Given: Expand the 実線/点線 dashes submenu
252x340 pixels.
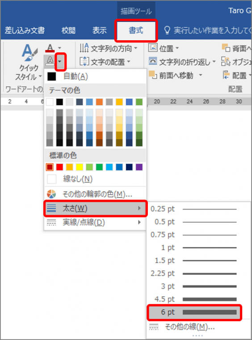Looking at the screenshot, I should click(x=95, y=222).
